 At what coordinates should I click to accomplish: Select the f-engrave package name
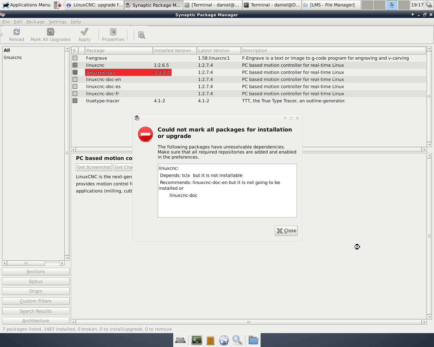[x=97, y=58]
